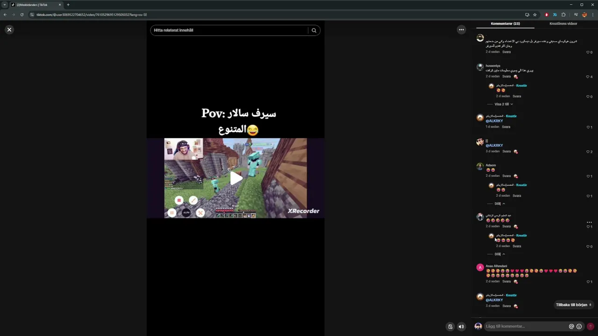The height and width of the screenshot is (336, 598).
Task: Switch to the Kommentarer (23) tab
Action: coord(505,23)
